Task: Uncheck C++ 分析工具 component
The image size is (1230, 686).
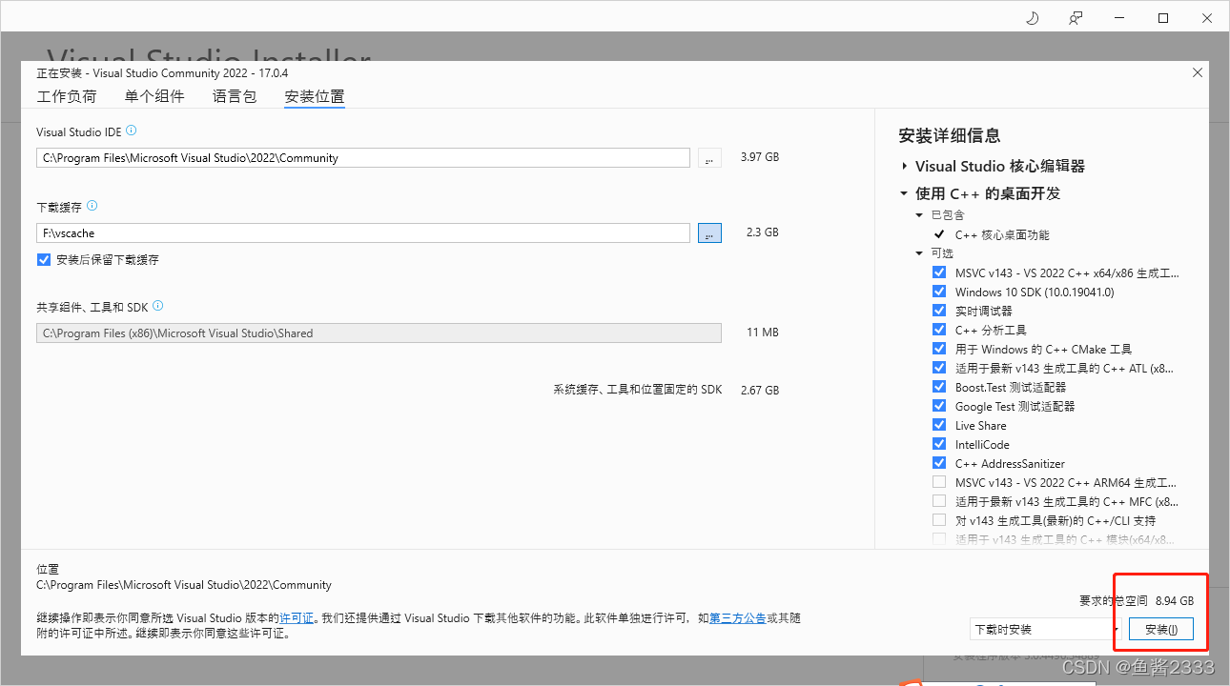Action: coord(939,330)
